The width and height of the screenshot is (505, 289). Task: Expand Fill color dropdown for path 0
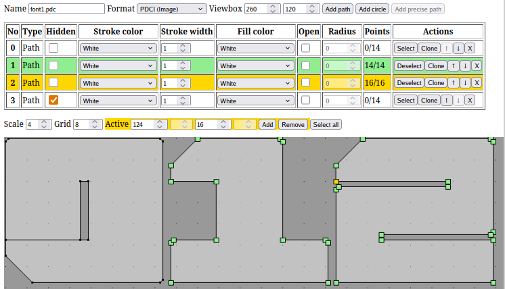pos(255,48)
